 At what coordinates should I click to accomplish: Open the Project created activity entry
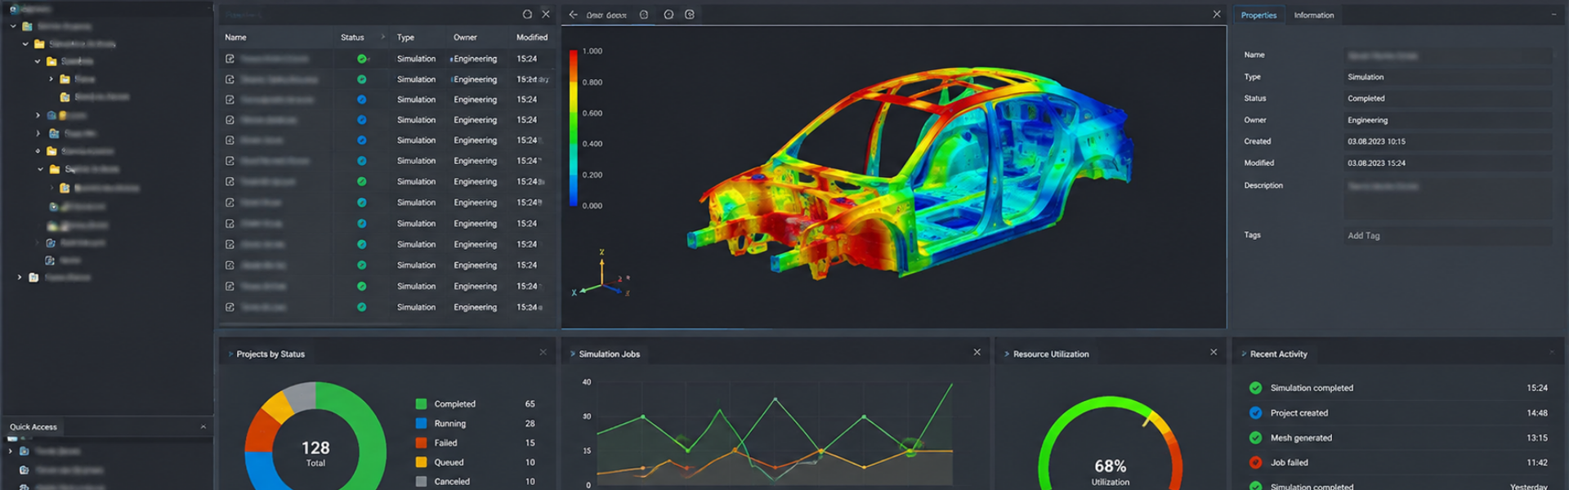coord(1398,413)
